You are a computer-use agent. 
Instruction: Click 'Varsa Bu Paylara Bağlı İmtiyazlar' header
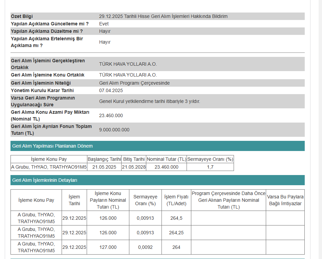point(285,200)
